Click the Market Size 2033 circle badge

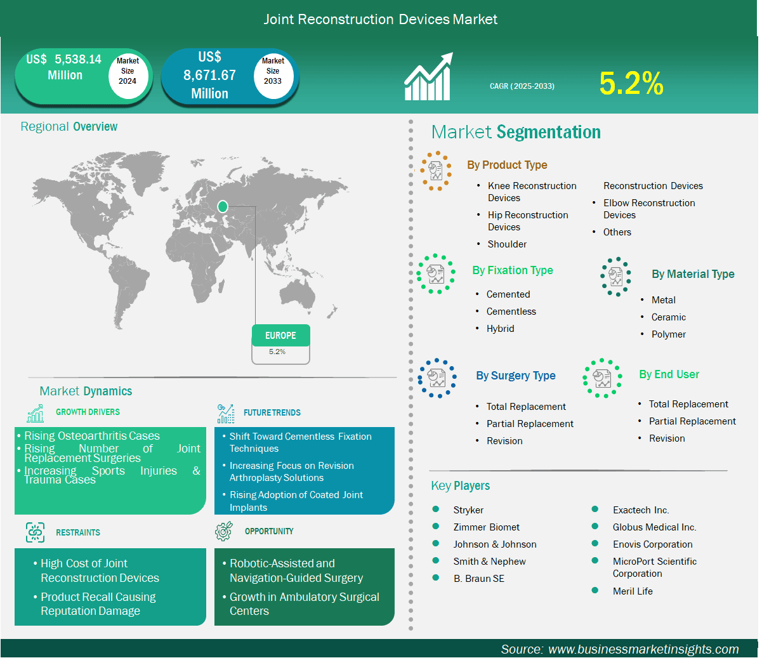(x=273, y=76)
